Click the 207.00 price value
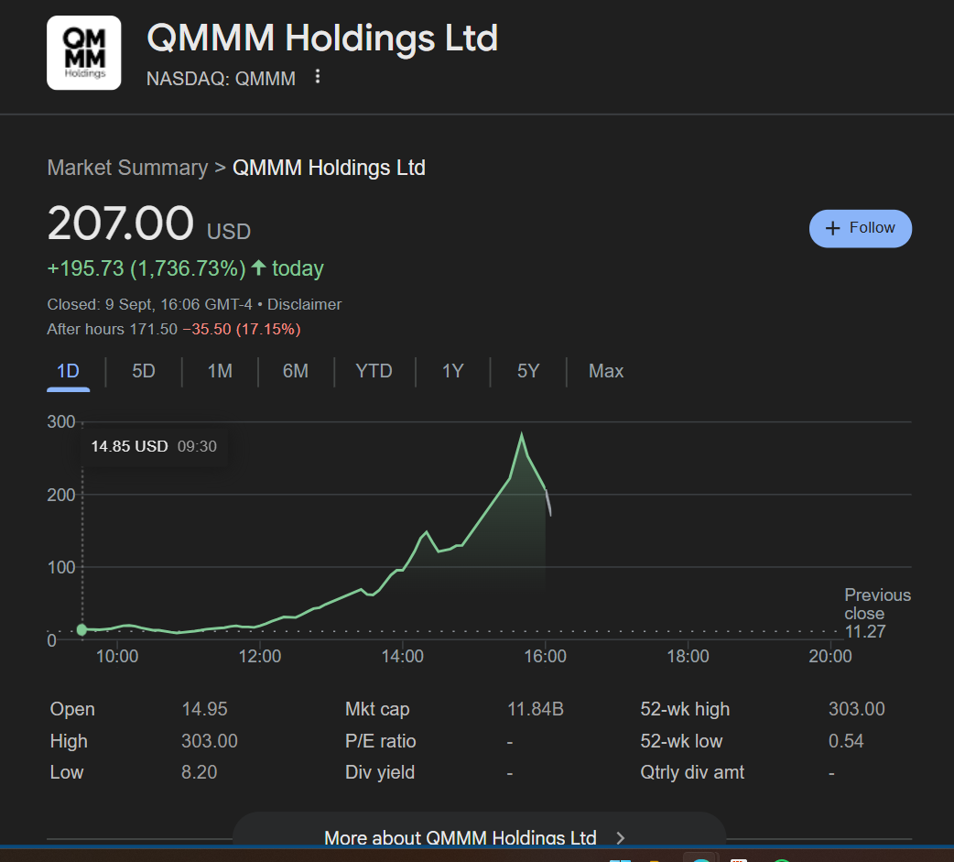 (x=121, y=224)
